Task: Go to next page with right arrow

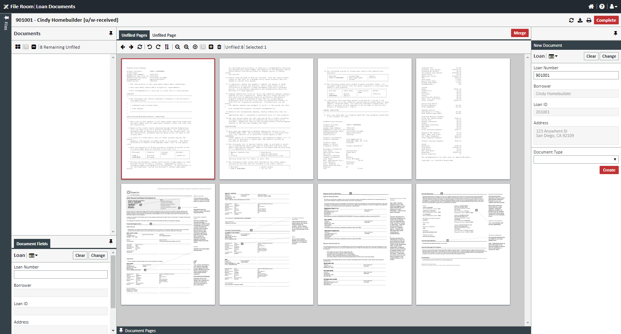Action: point(131,47)
